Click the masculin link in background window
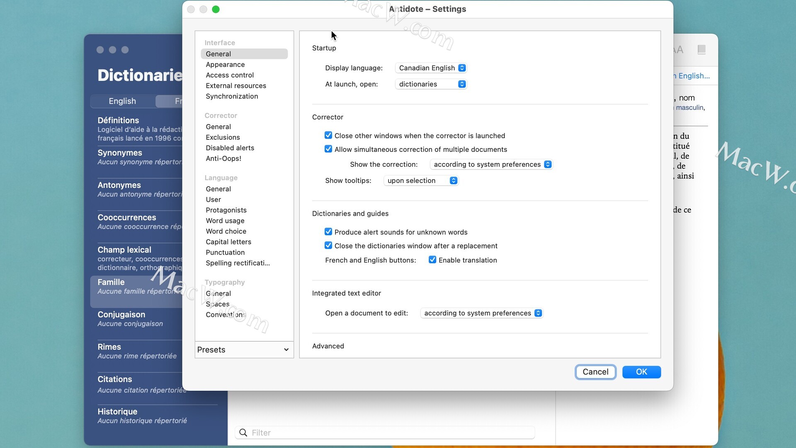Viewport: 796px width, 448px height. click(689, 107)
